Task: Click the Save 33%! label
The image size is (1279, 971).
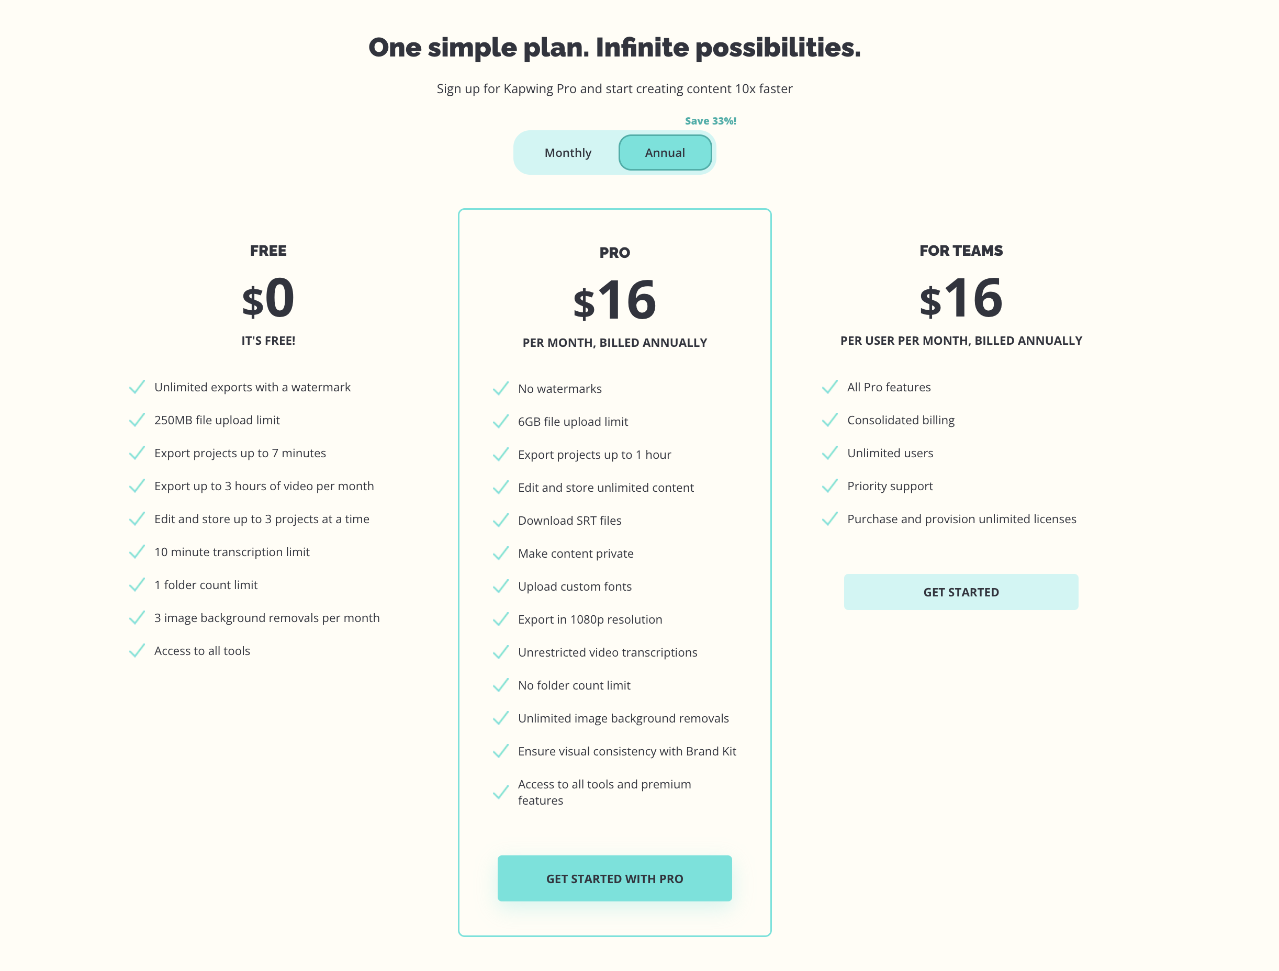Action: click(x=710, y=121)
